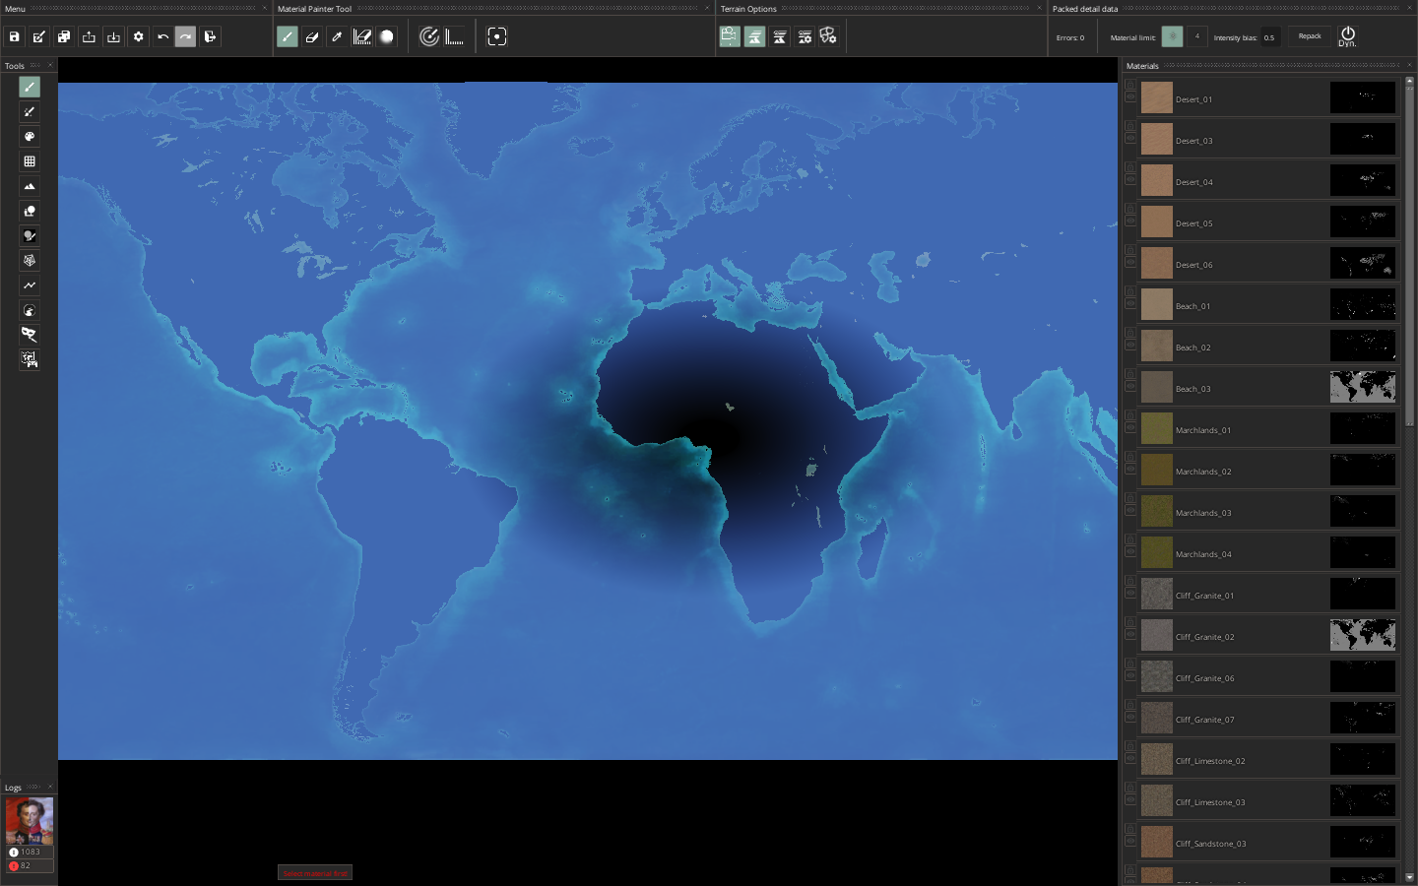The width and height of the screenshot is (1418, 886).
Task: Open the Menu panel header
Action: point(14,9)
